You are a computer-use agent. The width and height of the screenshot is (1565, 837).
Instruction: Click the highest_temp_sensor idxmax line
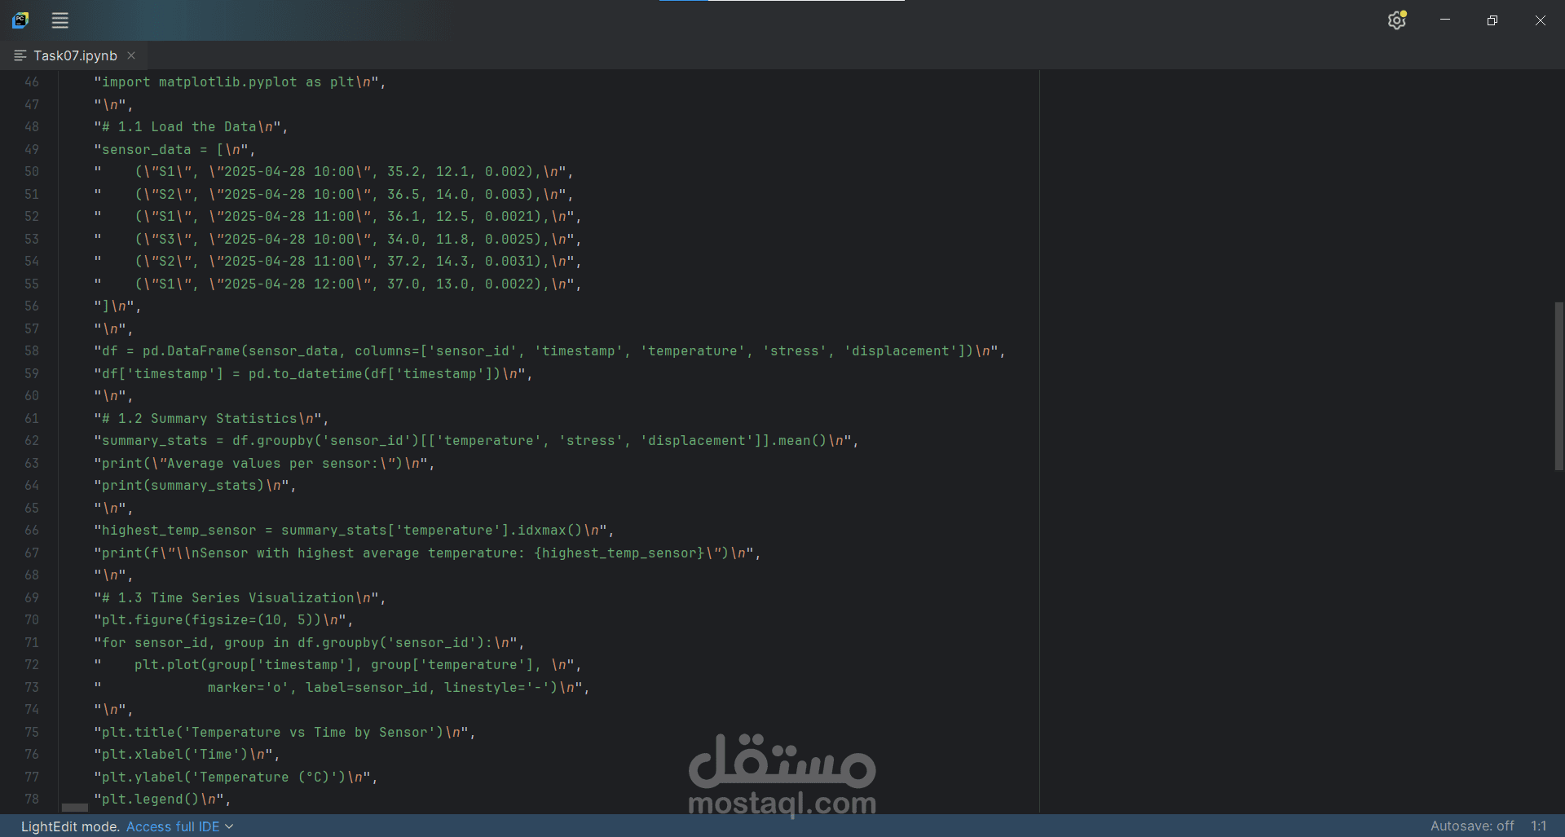[354, 531]
